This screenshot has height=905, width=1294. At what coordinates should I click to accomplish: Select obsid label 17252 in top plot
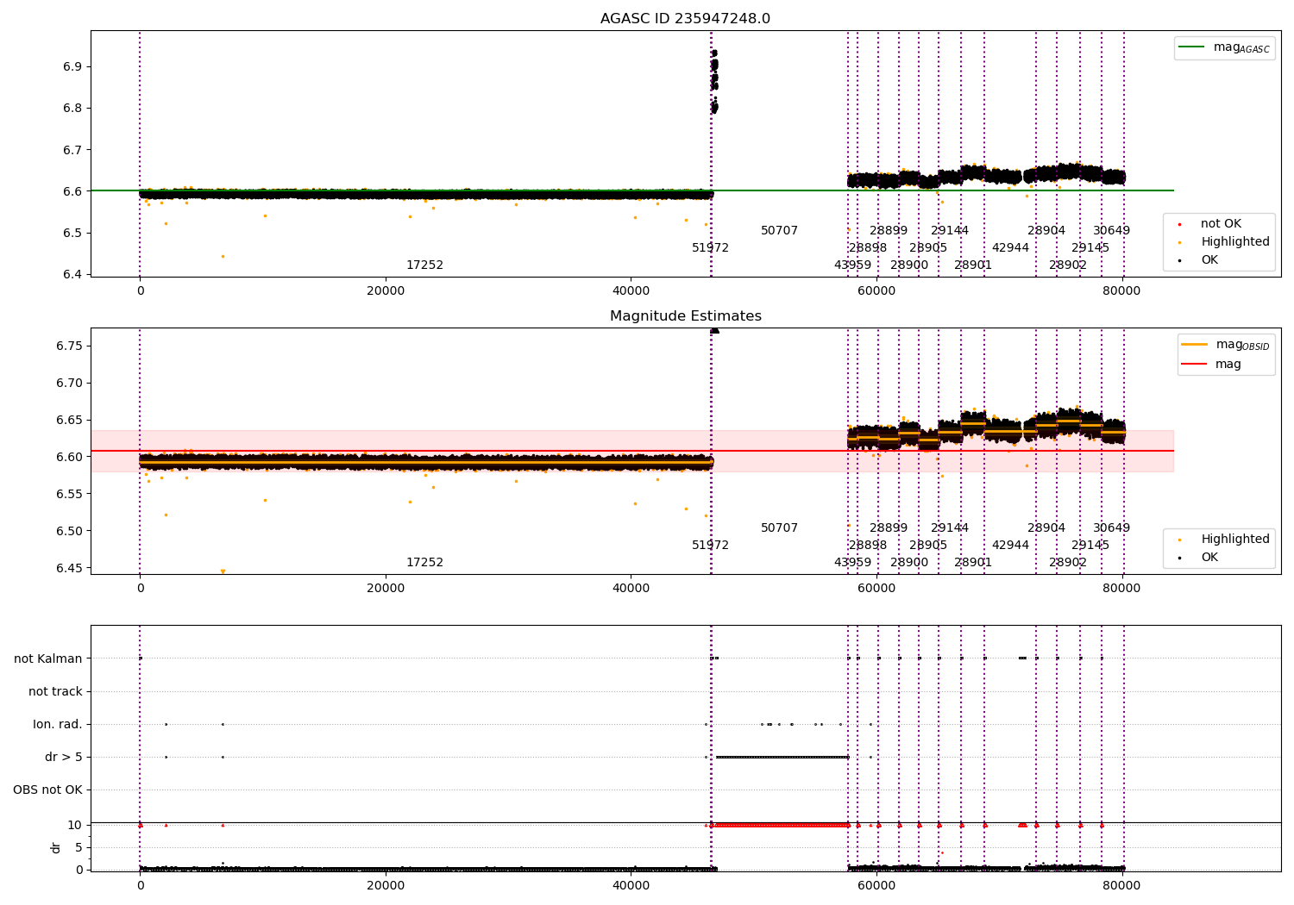(424, 265)
